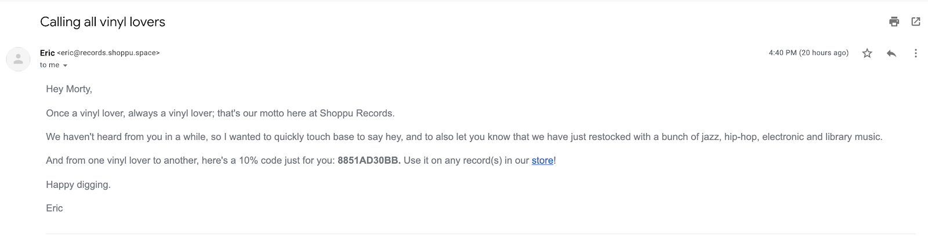Open the "store" hyperlink
The image size is (928, 237).
pyautogui.click(x=542, y=161)
